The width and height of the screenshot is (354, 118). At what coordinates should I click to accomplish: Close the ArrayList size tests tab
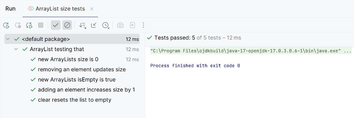pos(92,9)
